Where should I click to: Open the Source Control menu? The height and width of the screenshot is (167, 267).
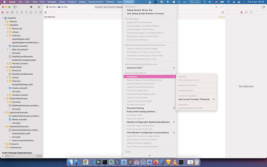(96, 2)
